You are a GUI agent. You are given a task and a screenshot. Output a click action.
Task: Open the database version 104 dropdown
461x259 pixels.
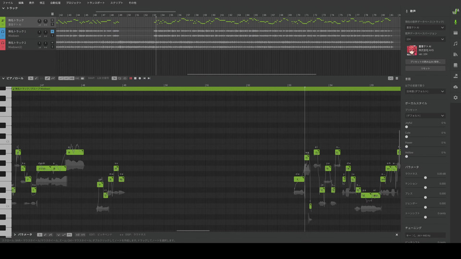pyautogui.click(x=425, y=39)
